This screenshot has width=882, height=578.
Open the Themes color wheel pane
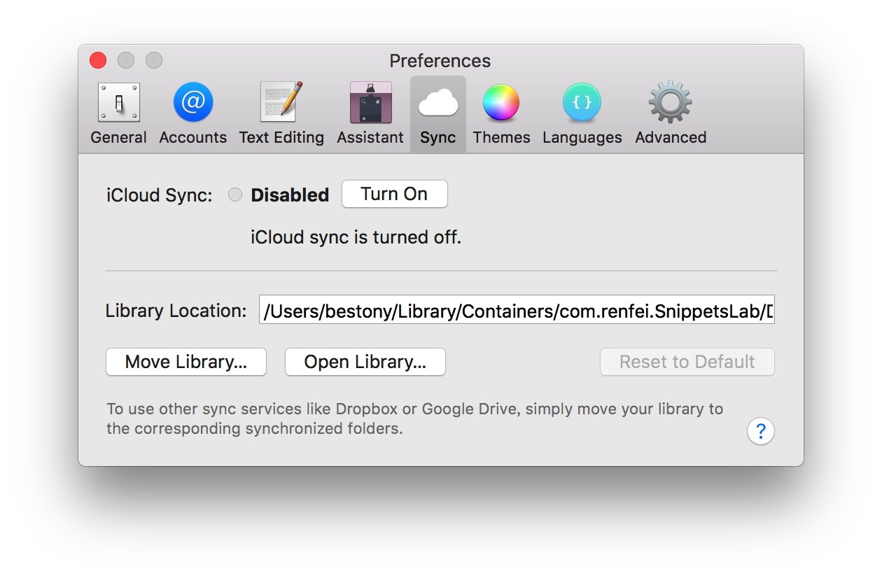pos(501,114)
